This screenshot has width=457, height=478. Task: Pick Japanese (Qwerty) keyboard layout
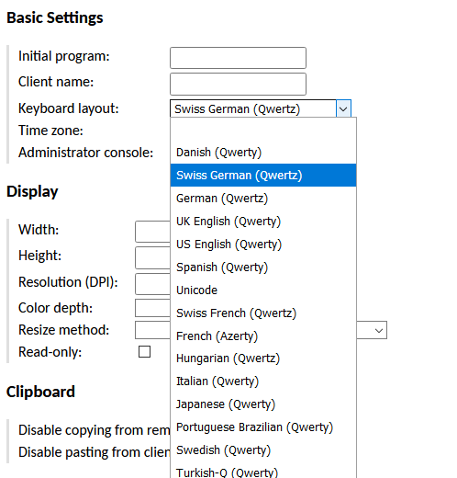263,404
